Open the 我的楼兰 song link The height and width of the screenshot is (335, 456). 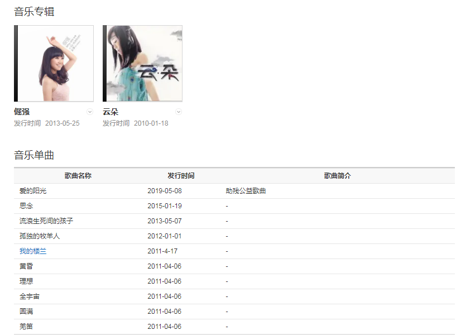(x=33, y=251)
